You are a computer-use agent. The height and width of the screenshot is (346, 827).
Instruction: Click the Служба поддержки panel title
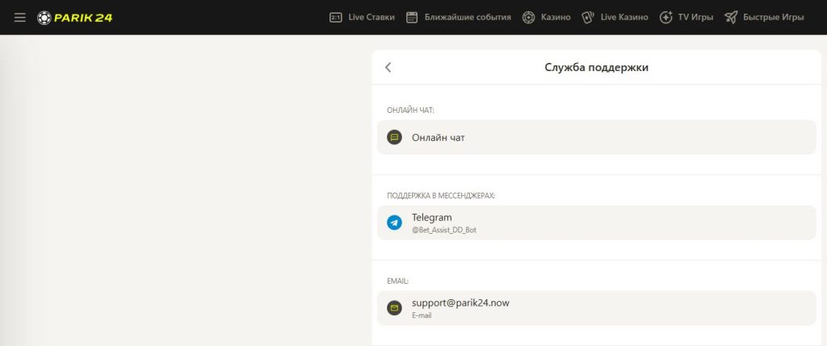(x=596, y=68)
